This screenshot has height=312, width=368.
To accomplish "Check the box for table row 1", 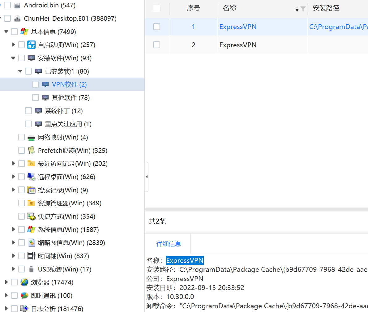I will point(156,27).
